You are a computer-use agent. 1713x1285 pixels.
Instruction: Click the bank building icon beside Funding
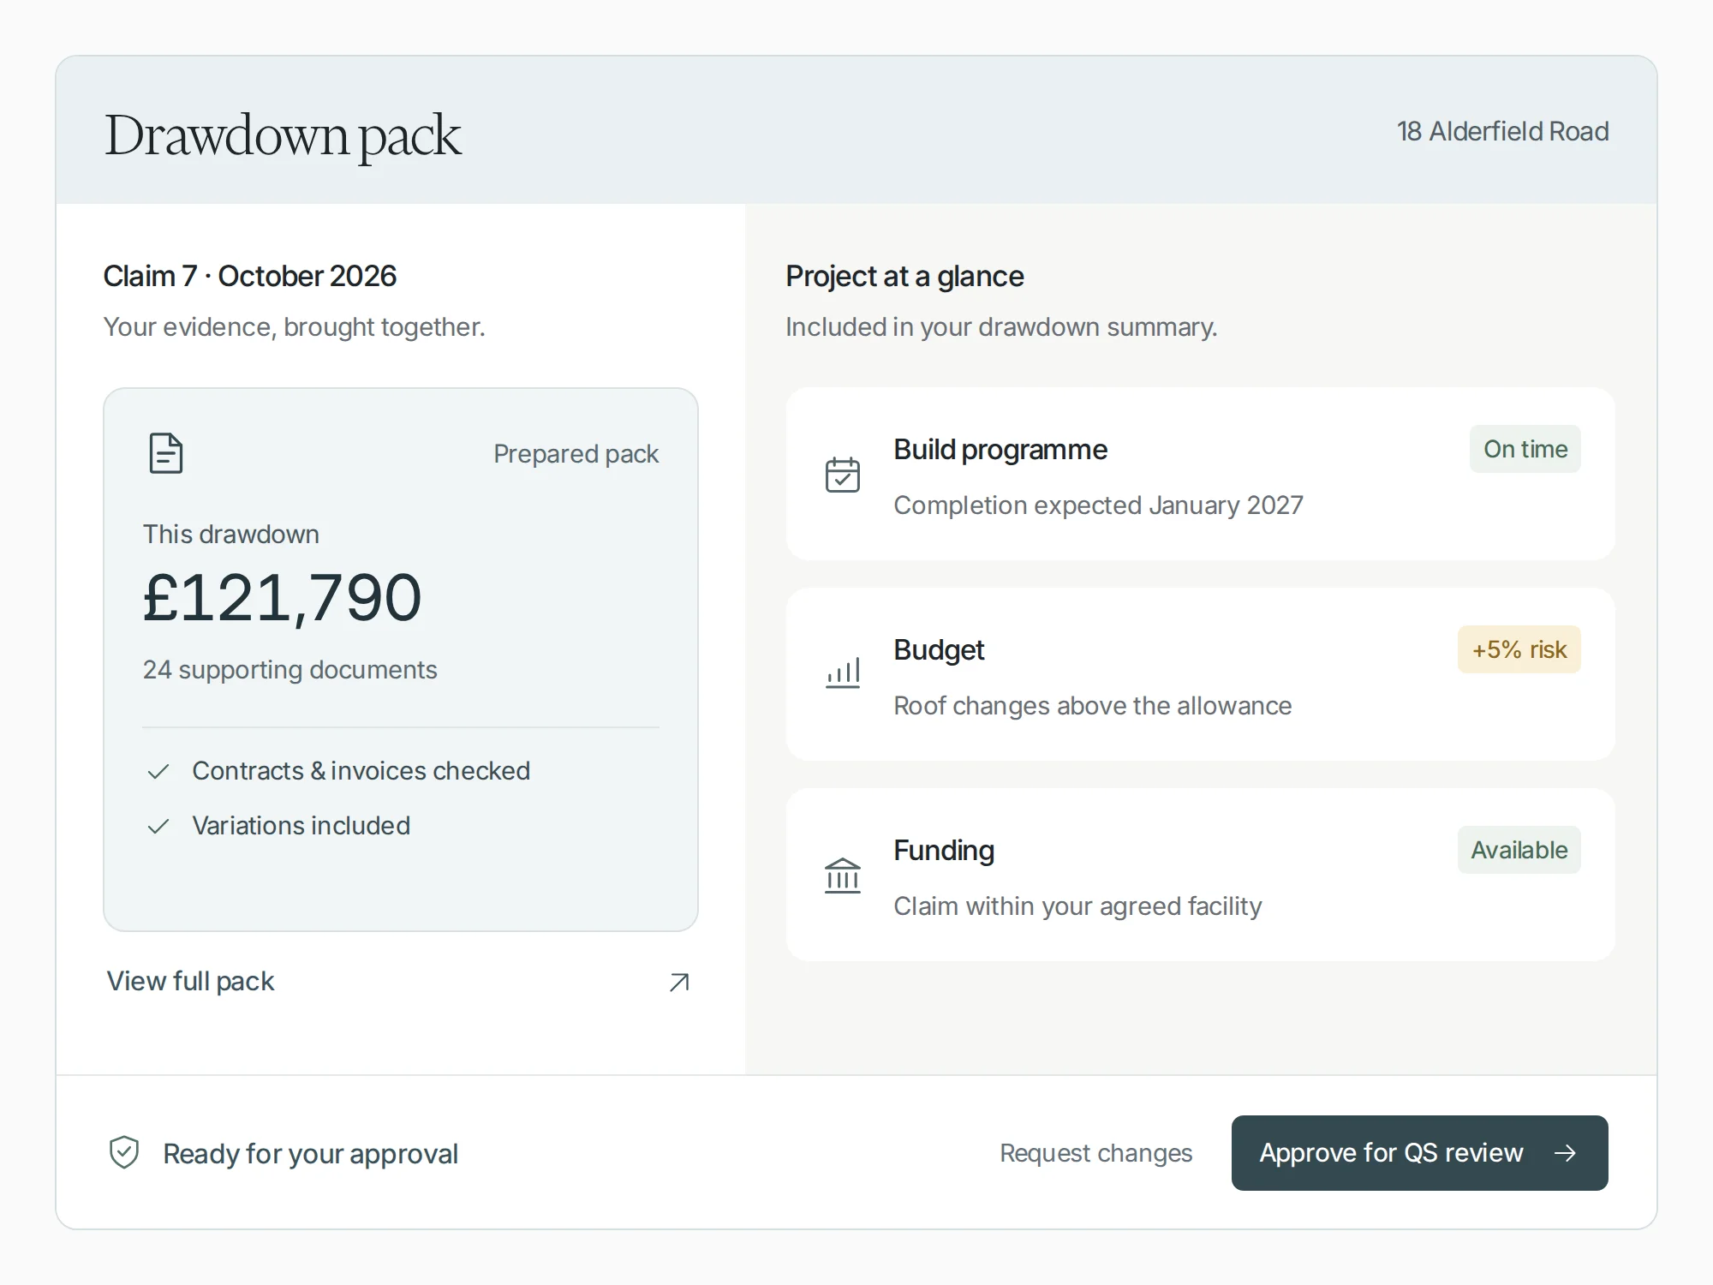843,876
